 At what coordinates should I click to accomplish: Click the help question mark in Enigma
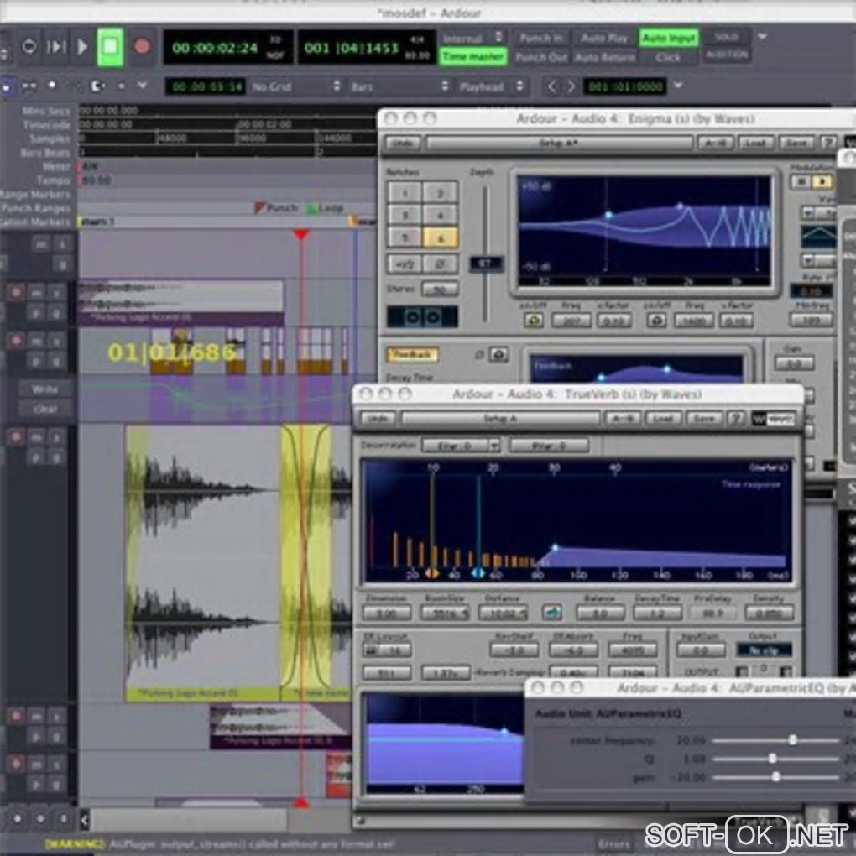pos(828,143)
